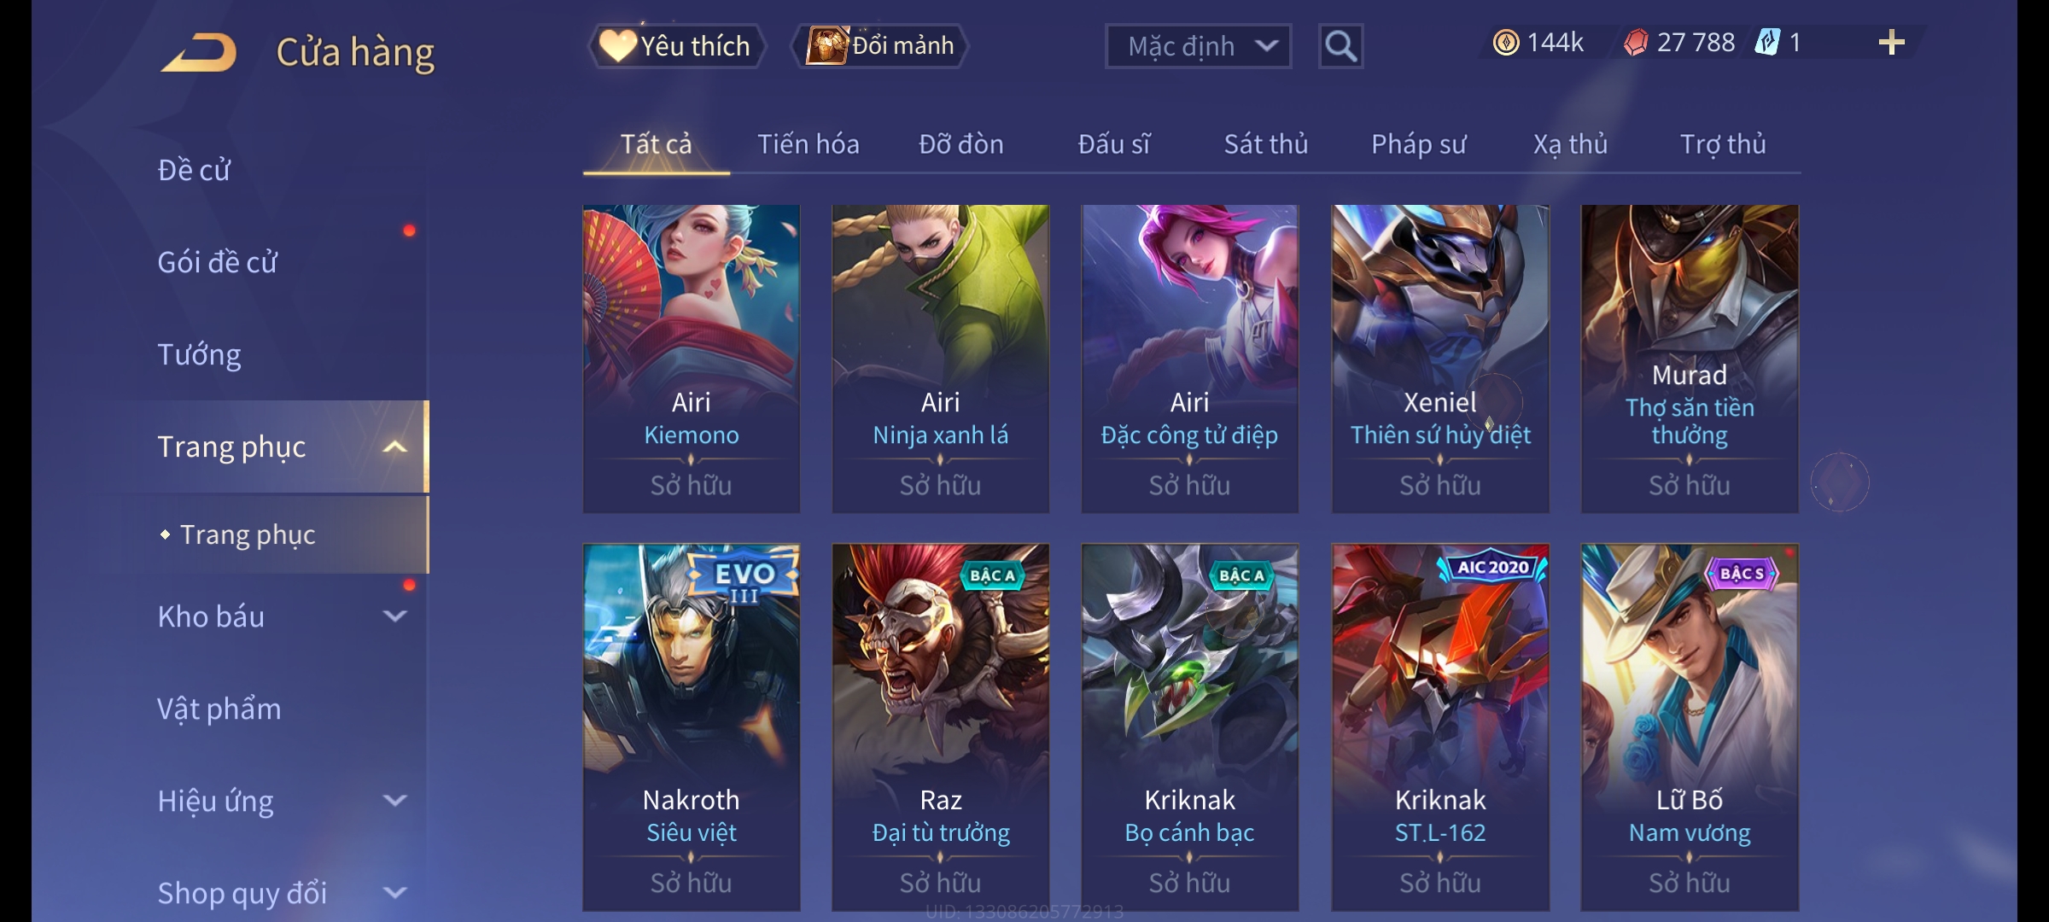2049x922 pixels.
Task: Tap the gold coin balance icon
Action: (1506, 43)
